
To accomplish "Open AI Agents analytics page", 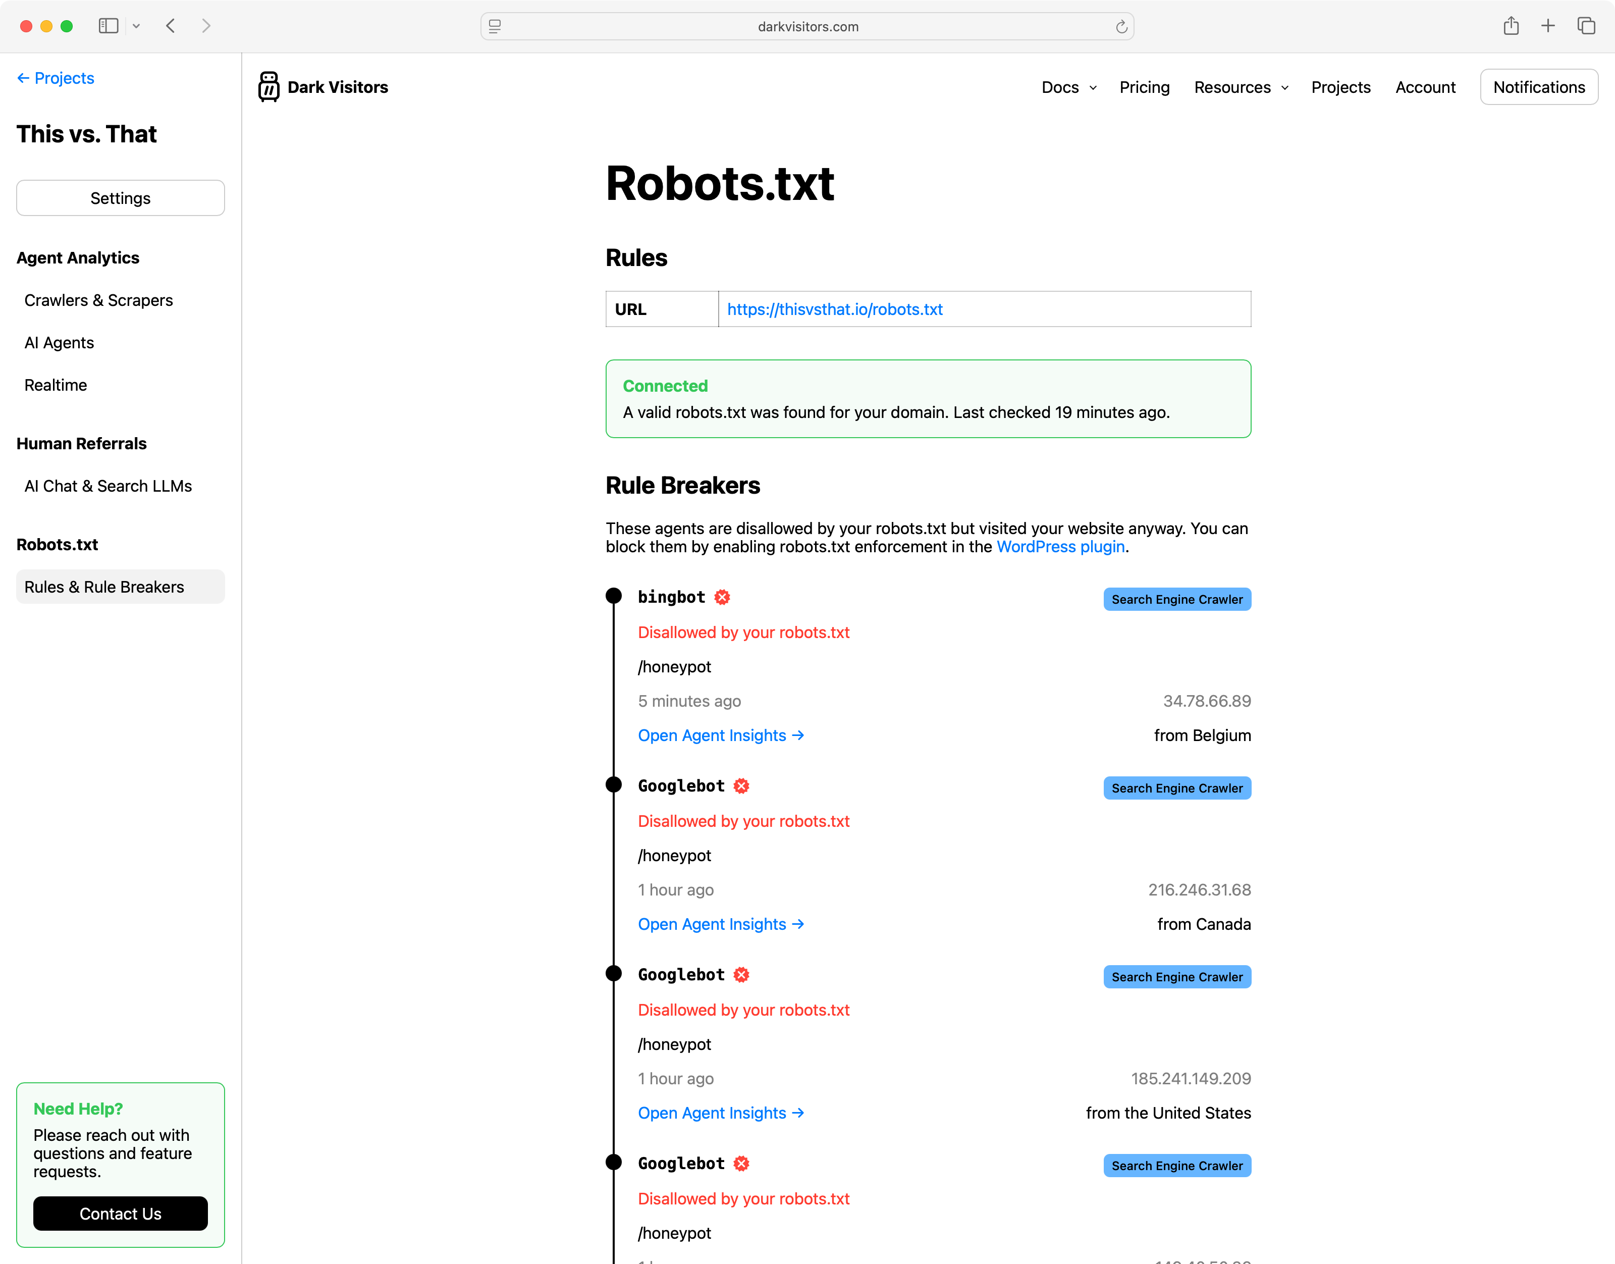I will tap(59, 343).
